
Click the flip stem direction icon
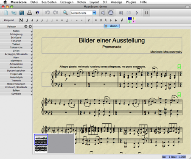tap(122, 20)
